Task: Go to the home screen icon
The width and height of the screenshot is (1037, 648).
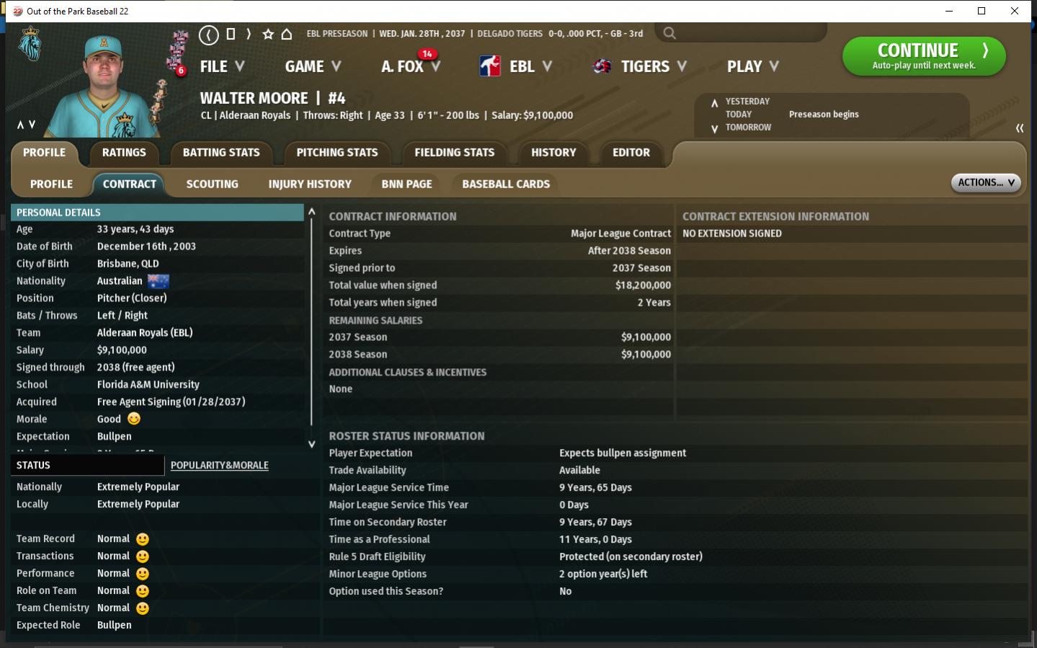Action: 287,34
